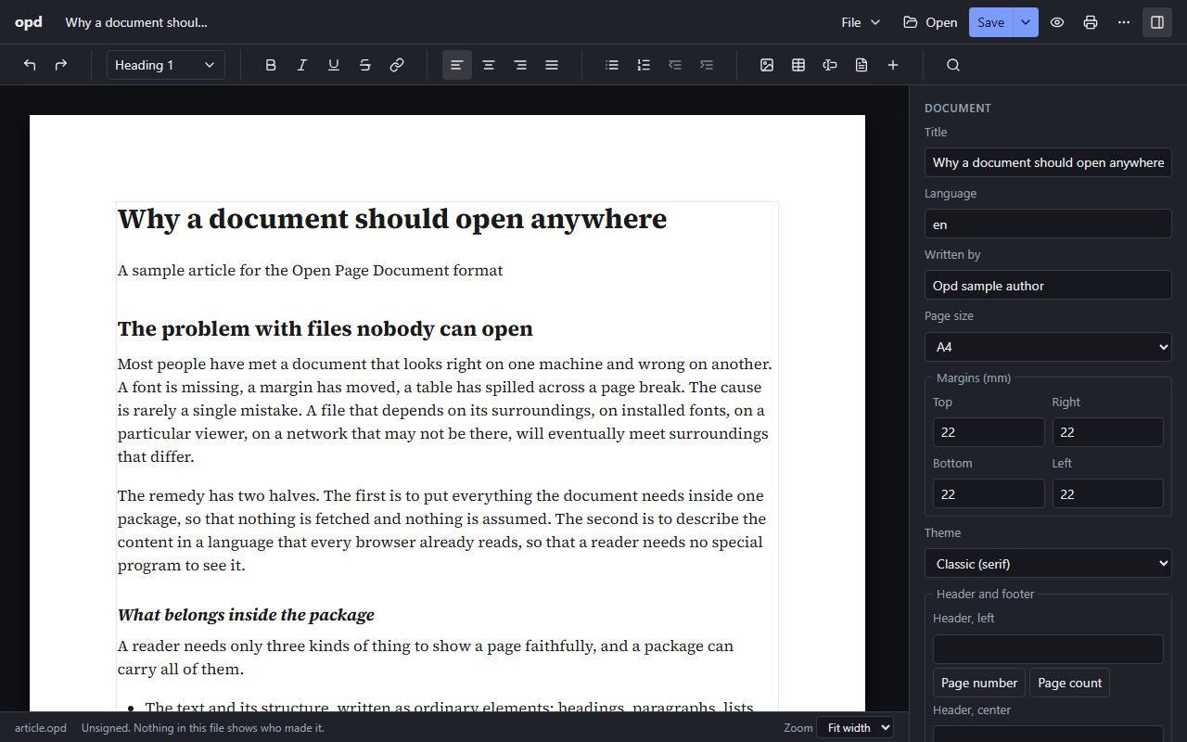Insert a hyperlink

coord(397,65)
